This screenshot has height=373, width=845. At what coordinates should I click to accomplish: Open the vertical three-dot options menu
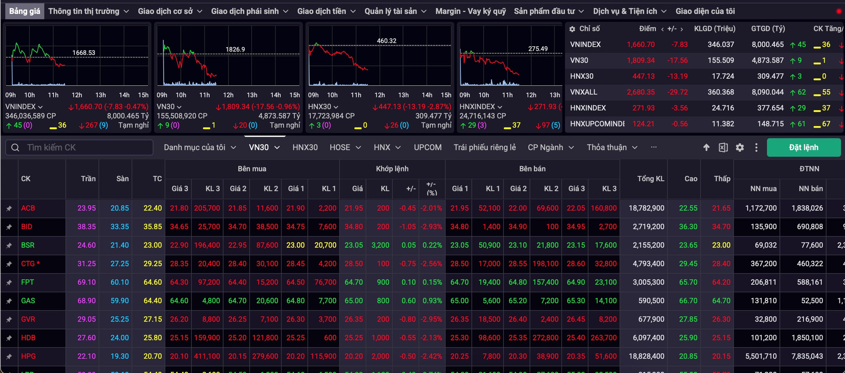(x=756, y=147)
